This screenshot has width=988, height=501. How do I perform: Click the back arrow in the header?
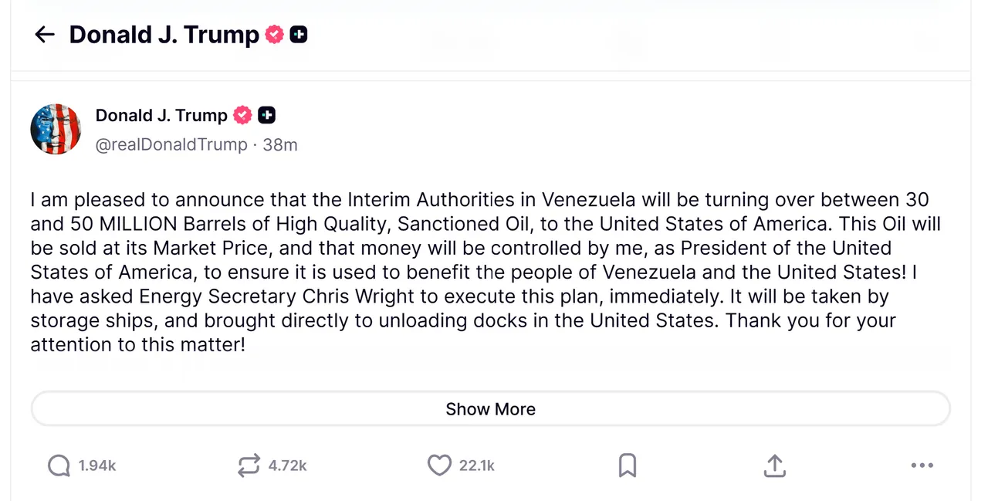coord(45,35)
